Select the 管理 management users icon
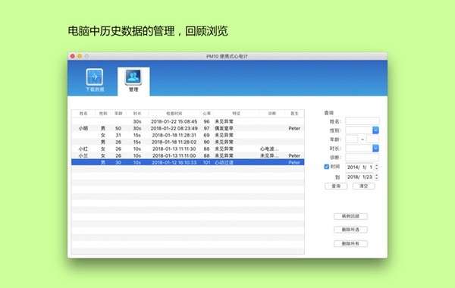Image resolution: width=455 pixels, height=288 pixels. tap(133, 77)
